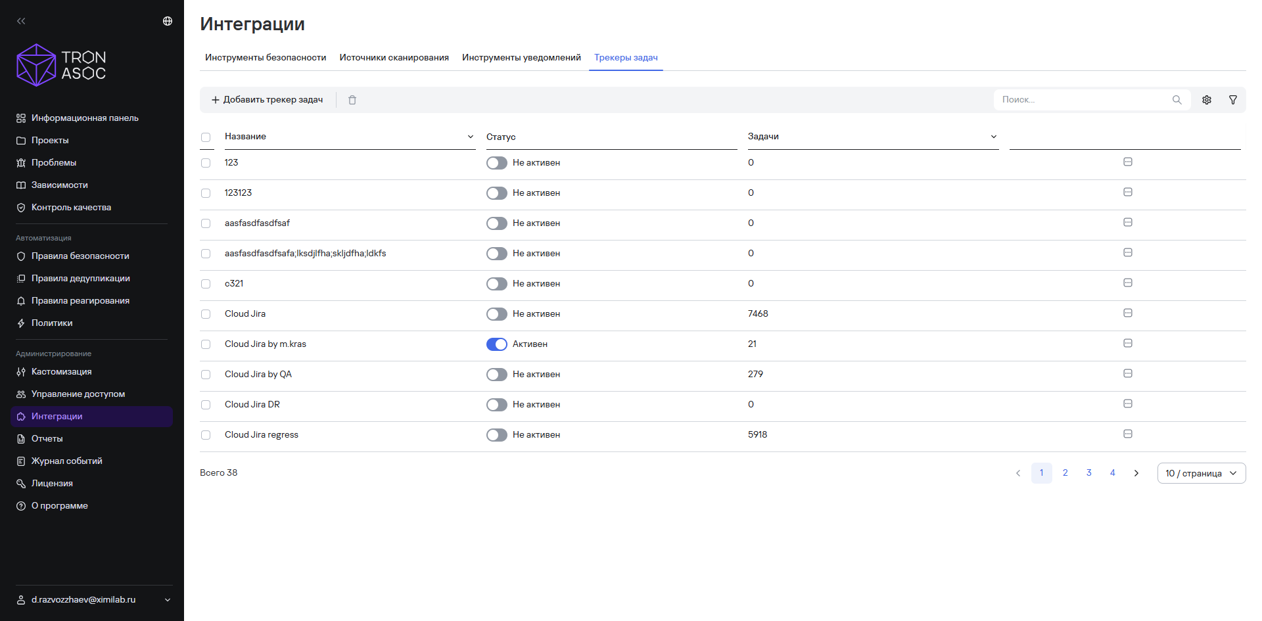Select the Трекеры задач tab
Image resolution: width=1262 pixels, height=621 pixels.
tap(626, 58)
